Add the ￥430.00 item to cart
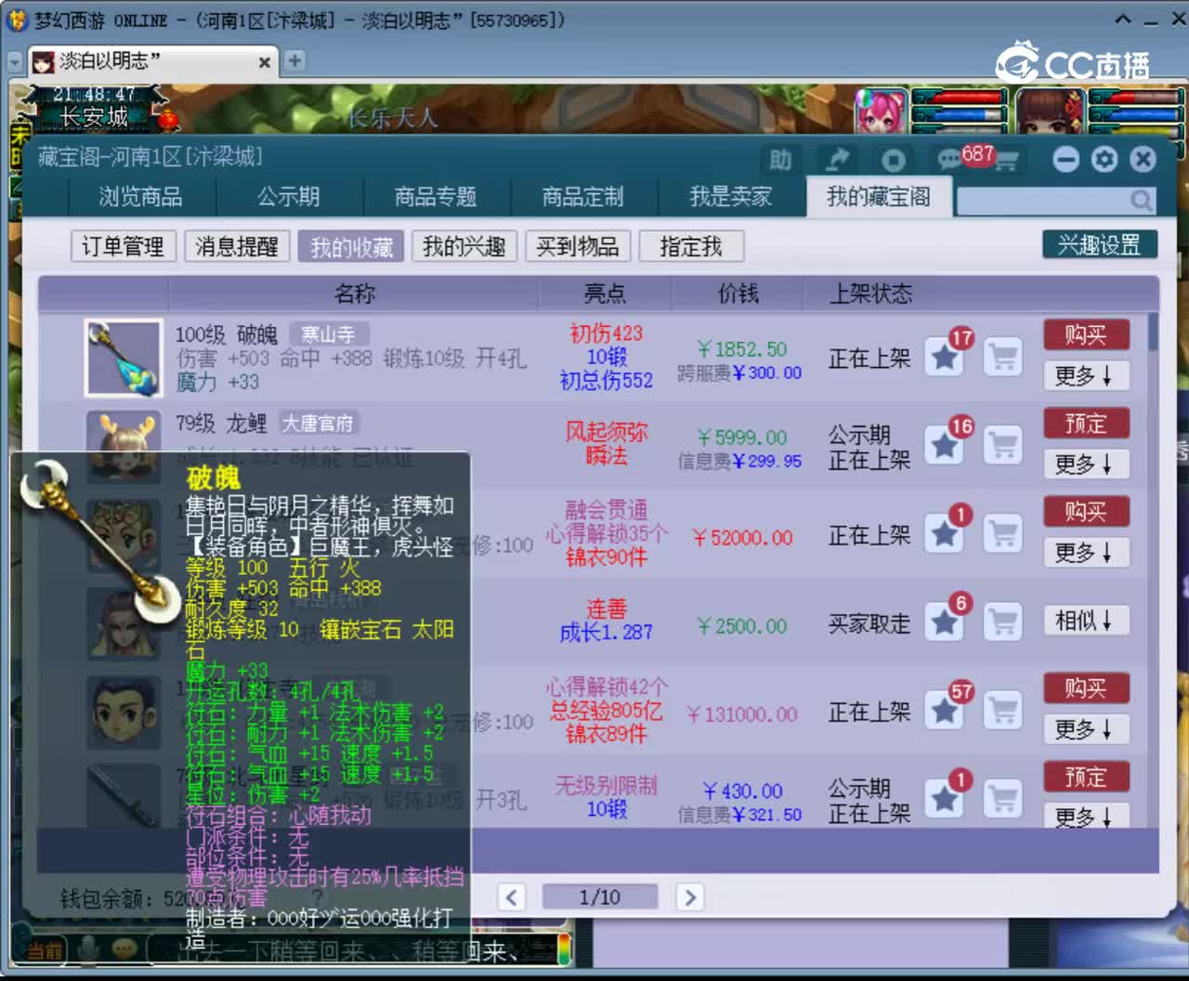This screenshot has width=1189, height=981. 1003,798
